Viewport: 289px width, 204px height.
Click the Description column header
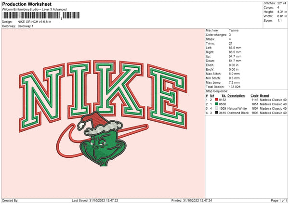coord(236,96)
